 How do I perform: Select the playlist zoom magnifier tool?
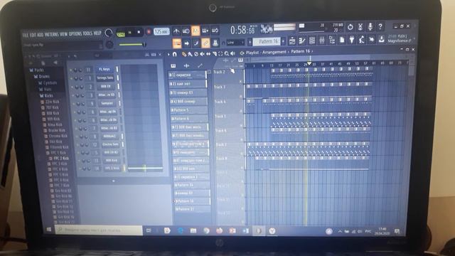point(227,54)
